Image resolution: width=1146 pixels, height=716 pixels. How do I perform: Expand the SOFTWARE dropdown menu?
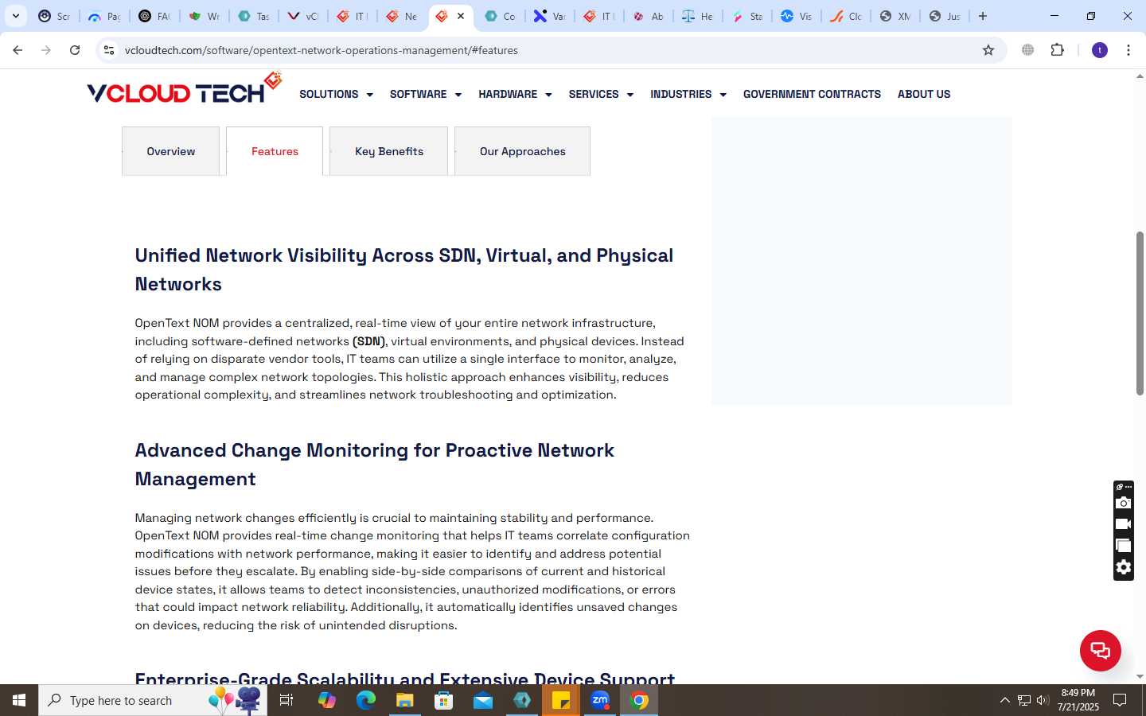tap(426, 94)
